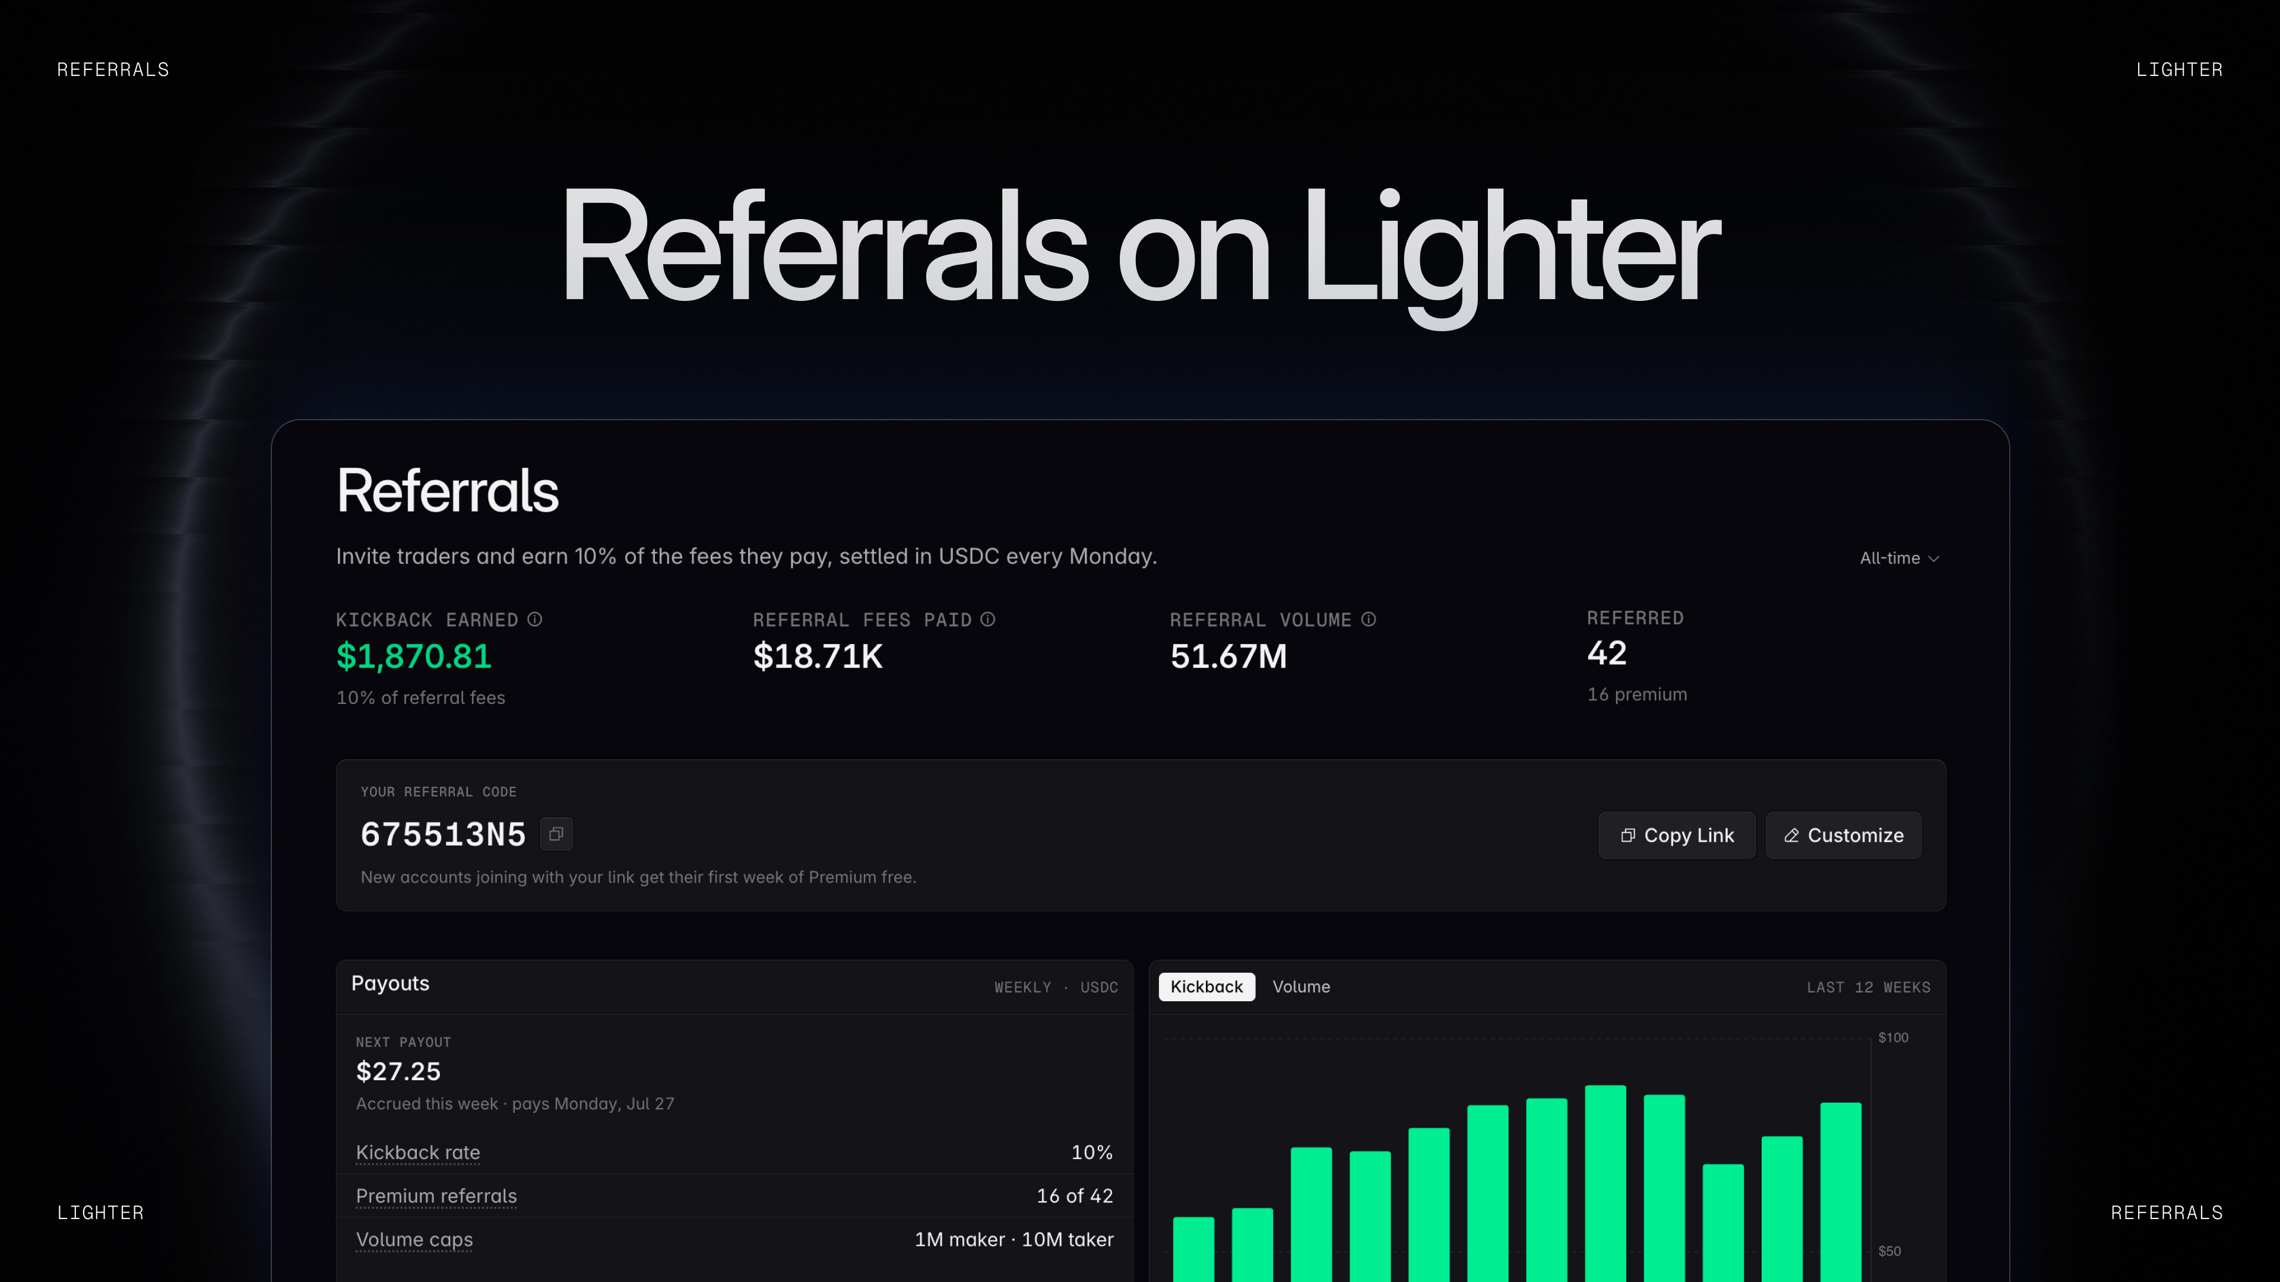Click the 10% of referral fees caption
Viewport: 2280px width, 1282px height.
(x=420, y=698)
